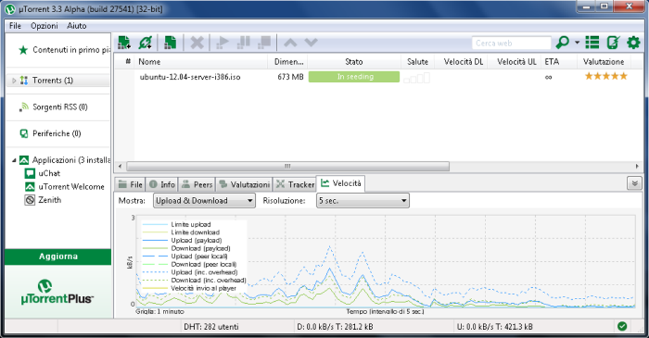Viewport: 649px width, 338px height.
Task: Click the DHT: 282 utenti status
Action: pos(211,327)
